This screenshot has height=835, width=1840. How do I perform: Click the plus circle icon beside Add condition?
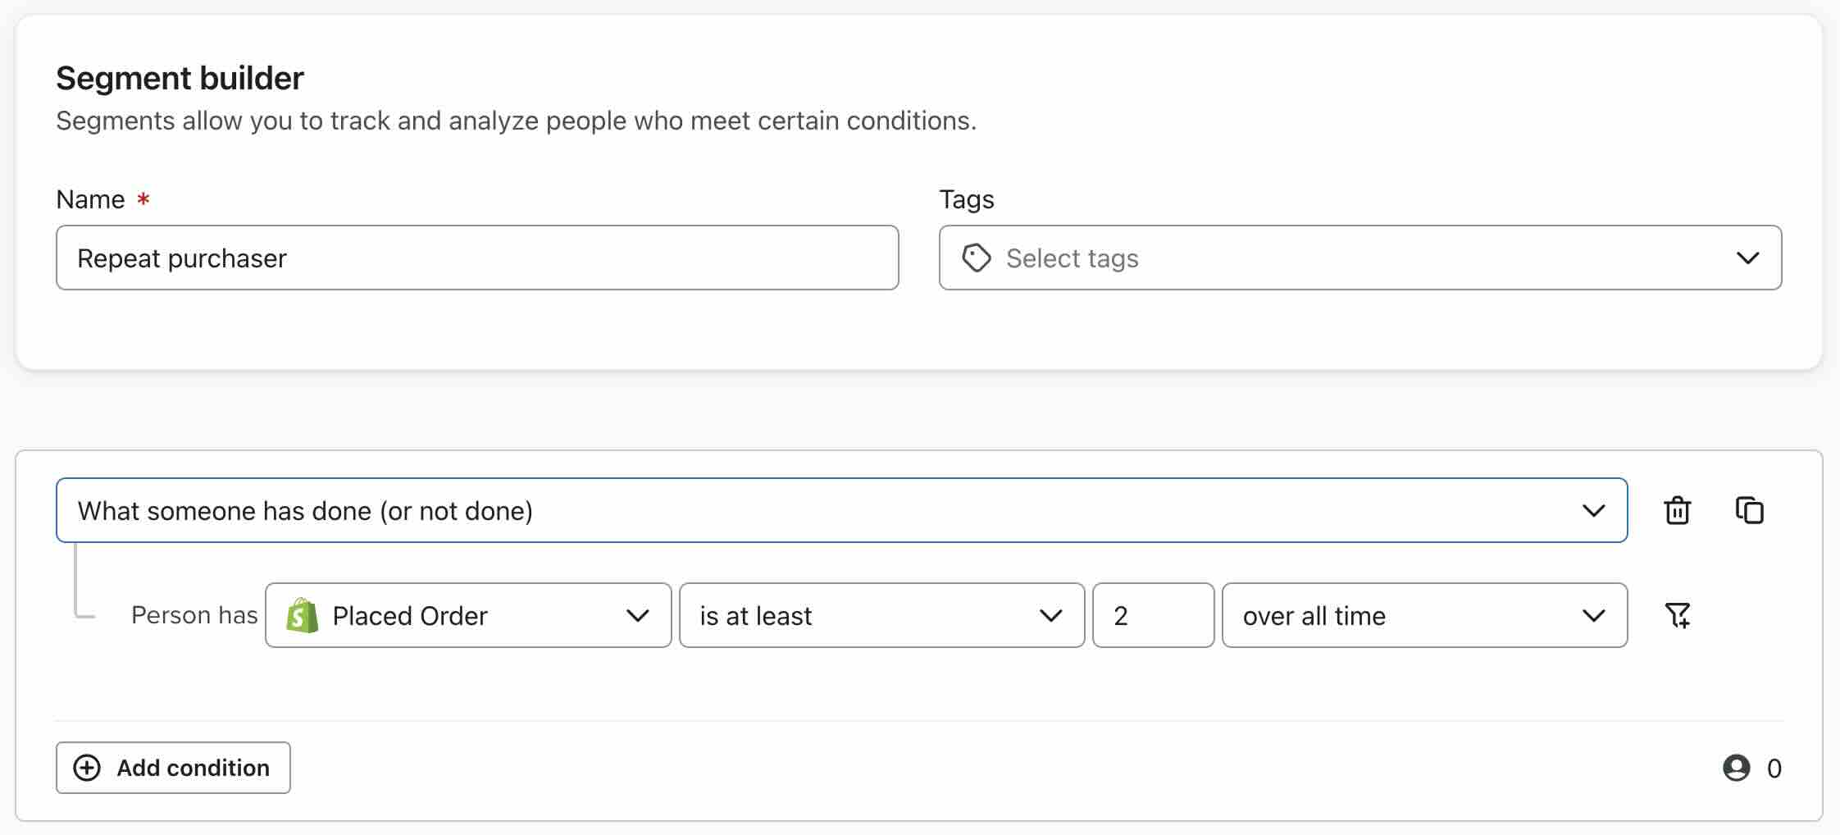pyautogui.click(x=87, y=768)
